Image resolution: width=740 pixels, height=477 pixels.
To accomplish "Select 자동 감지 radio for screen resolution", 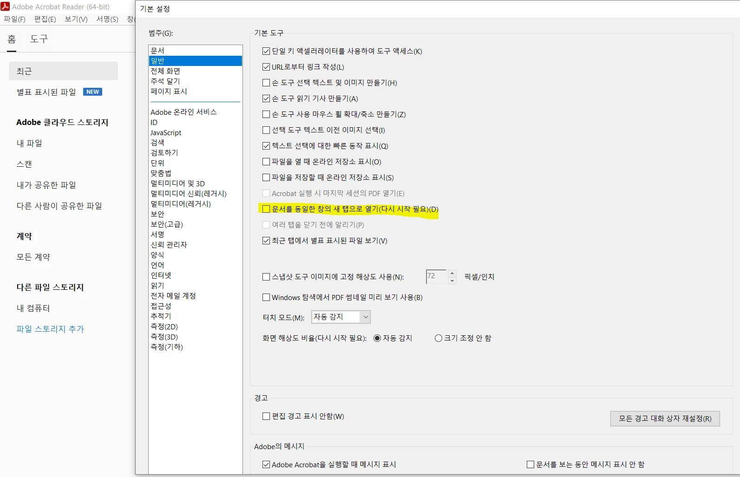I will click(377, 338).
